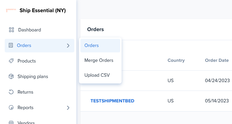
Task: Click the Returns circular arrow icon
Action: [11, 92]
